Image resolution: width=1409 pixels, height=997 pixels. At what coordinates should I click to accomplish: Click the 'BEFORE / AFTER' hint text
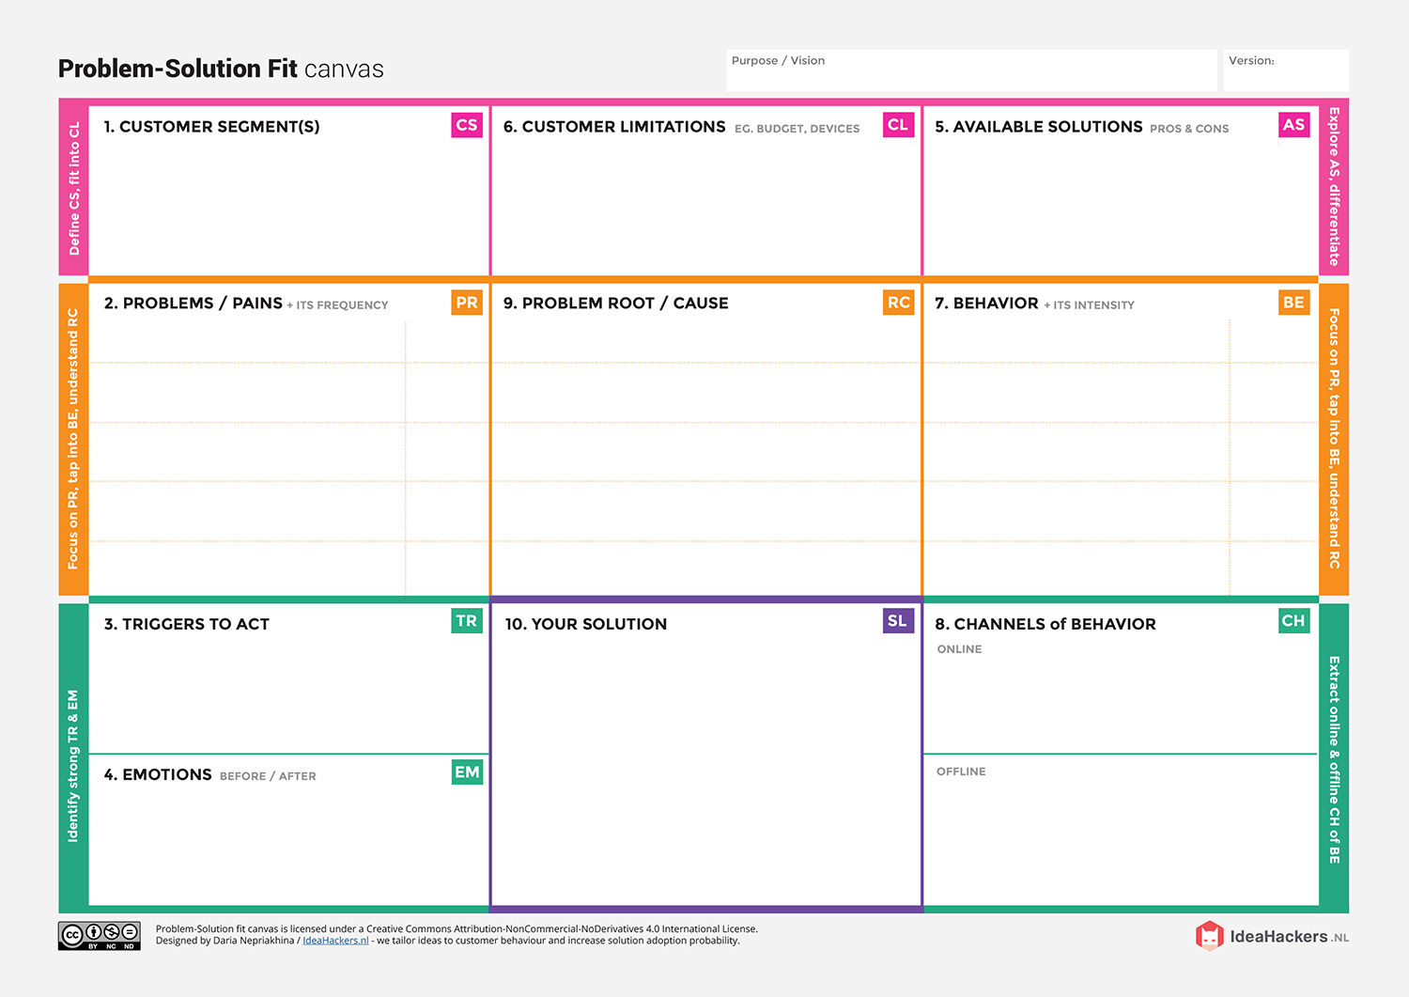click(268, 776)
